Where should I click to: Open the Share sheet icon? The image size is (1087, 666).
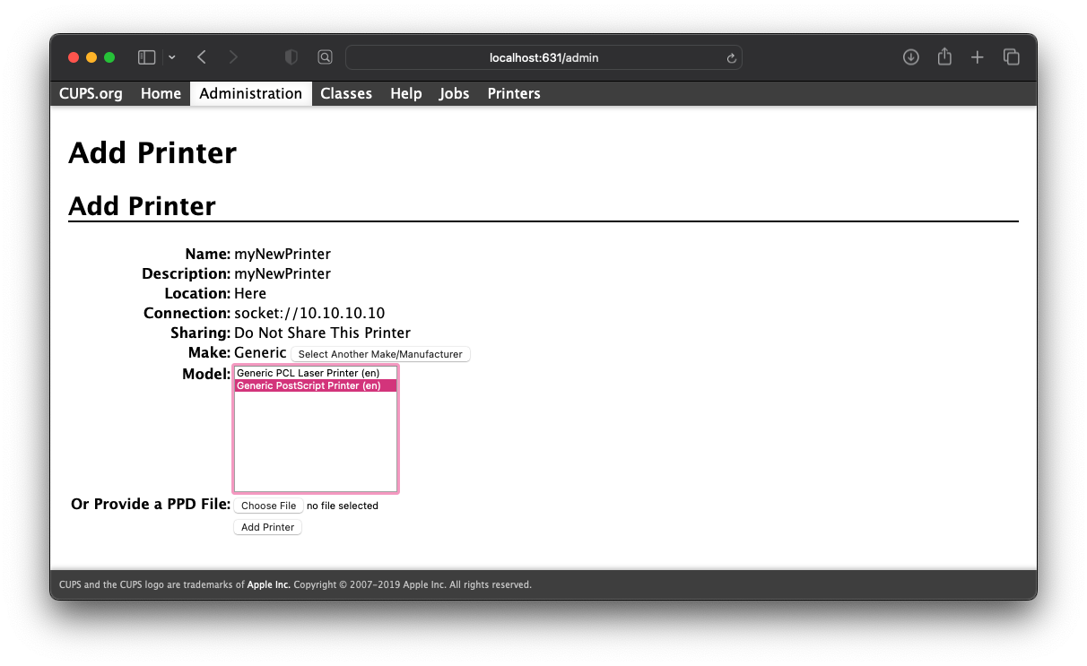(x=944, y=56)
